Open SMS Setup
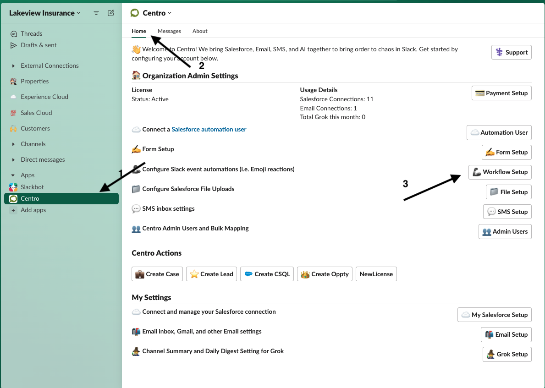The width and height of the screenshot is (545, 388). coord(507,212)
